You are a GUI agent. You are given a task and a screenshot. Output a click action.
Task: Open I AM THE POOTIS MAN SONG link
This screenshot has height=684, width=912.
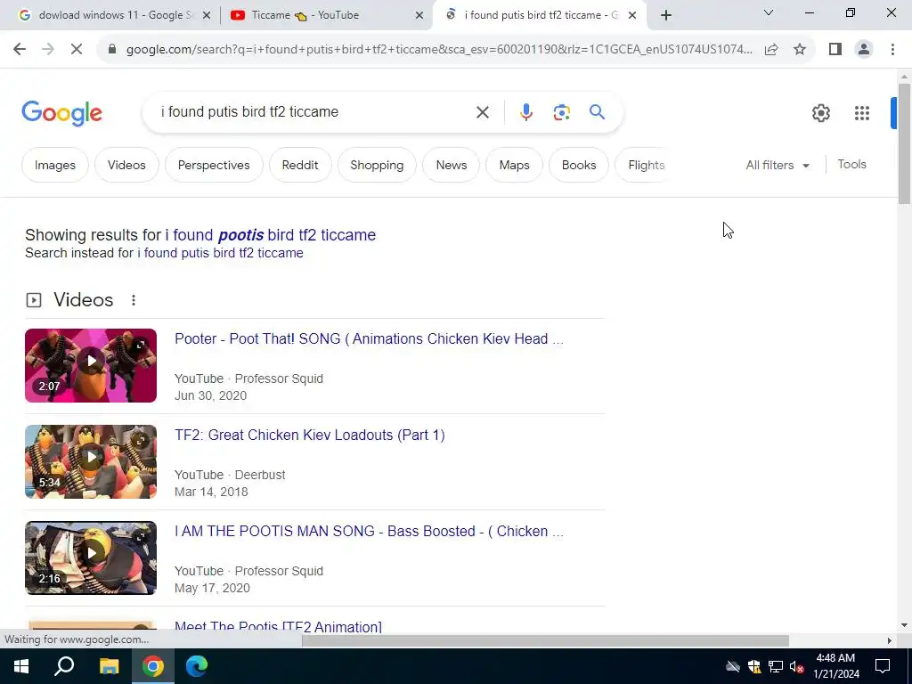[x=369, y=531]
